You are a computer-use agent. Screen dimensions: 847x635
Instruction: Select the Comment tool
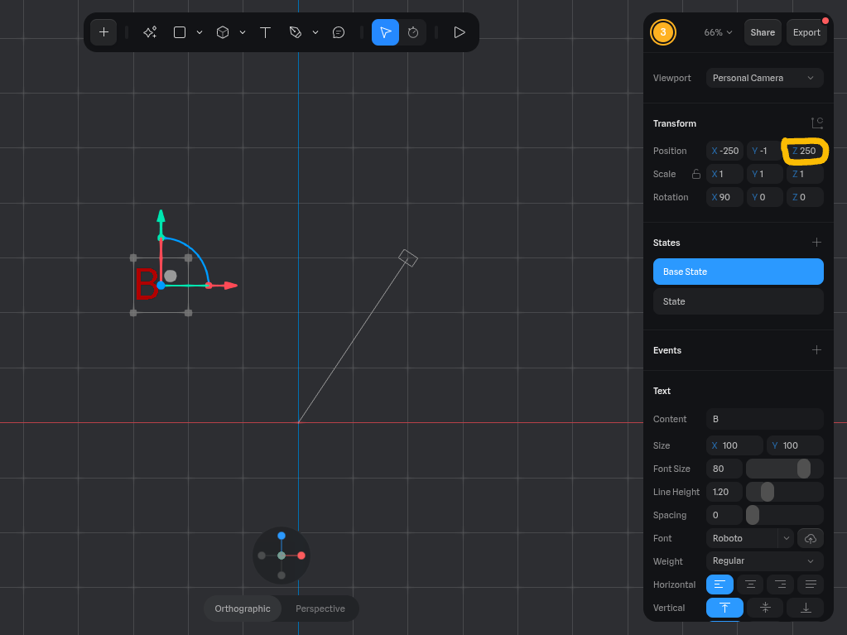pyautogui.click(x=339, y=32)
